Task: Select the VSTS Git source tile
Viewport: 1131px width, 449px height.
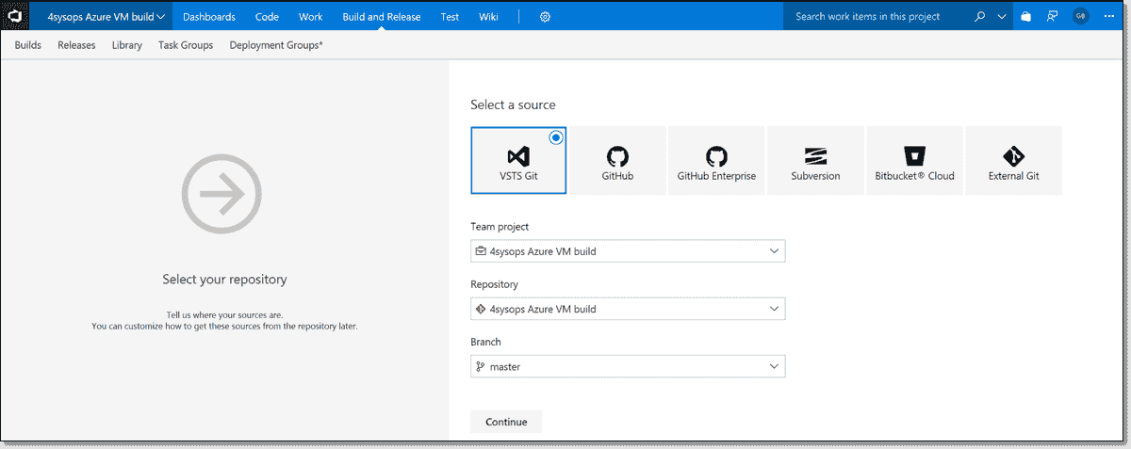Action: (x=518, y=160)
